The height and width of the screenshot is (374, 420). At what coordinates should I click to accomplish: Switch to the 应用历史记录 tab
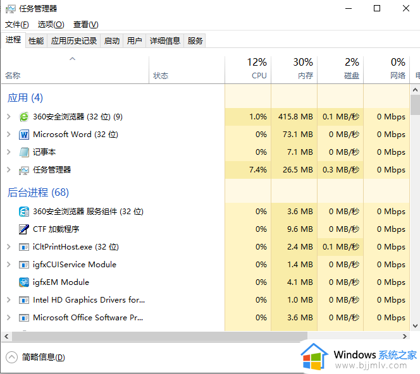pyautogui.click(x=73, y=41)
